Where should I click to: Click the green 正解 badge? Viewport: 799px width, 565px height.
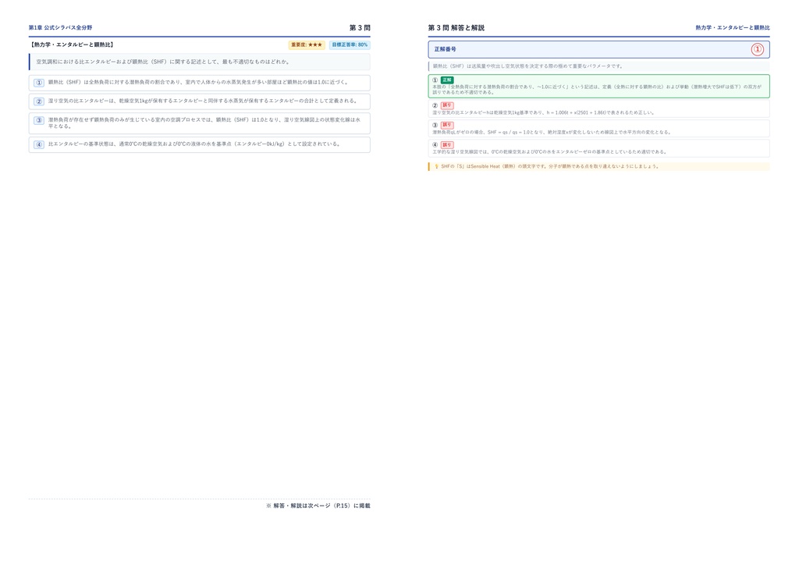[447, 80]
